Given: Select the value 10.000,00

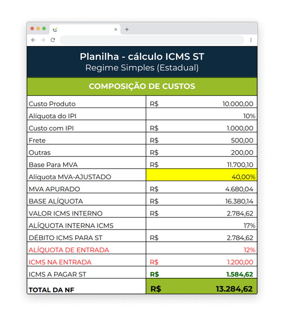Looking at the screenshot, I should pyautogui.click(x=238, y=104).
